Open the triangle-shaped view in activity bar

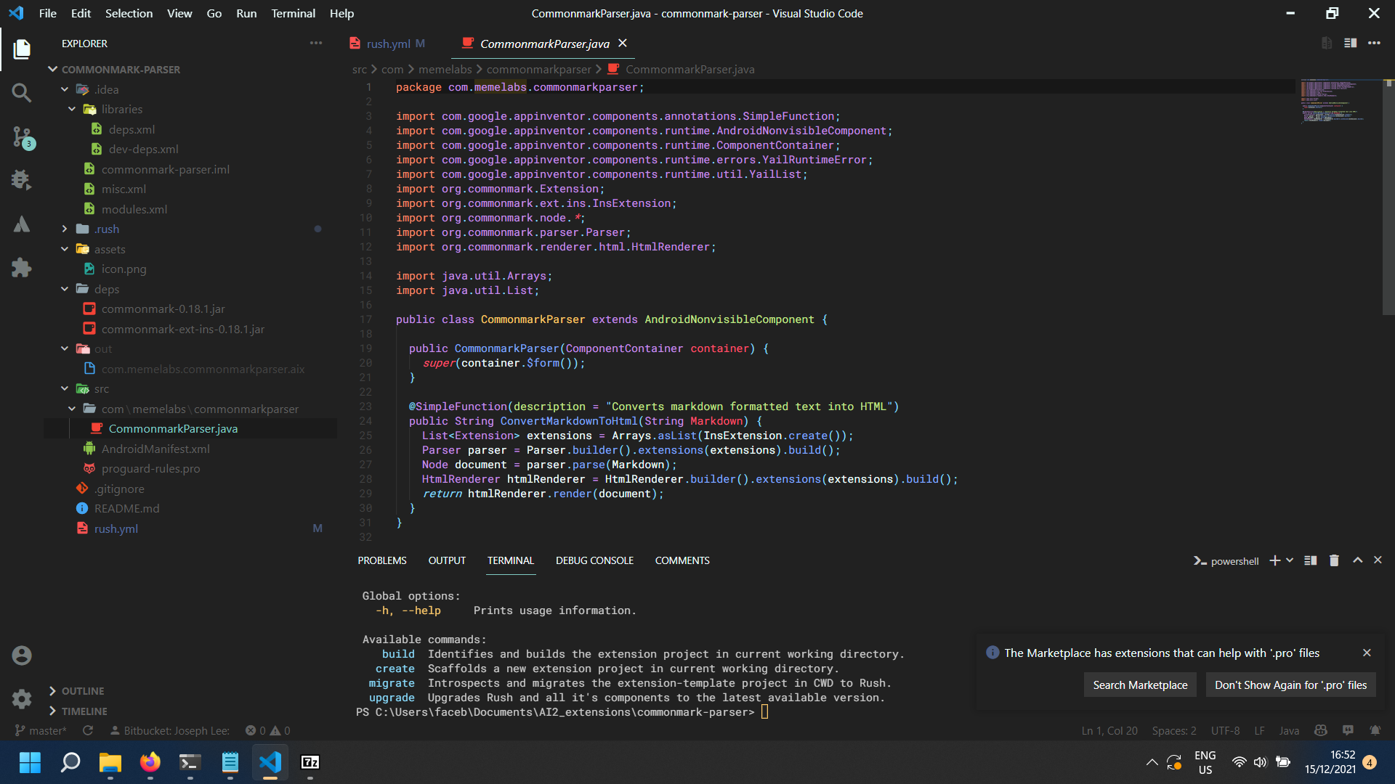[22, 224]
